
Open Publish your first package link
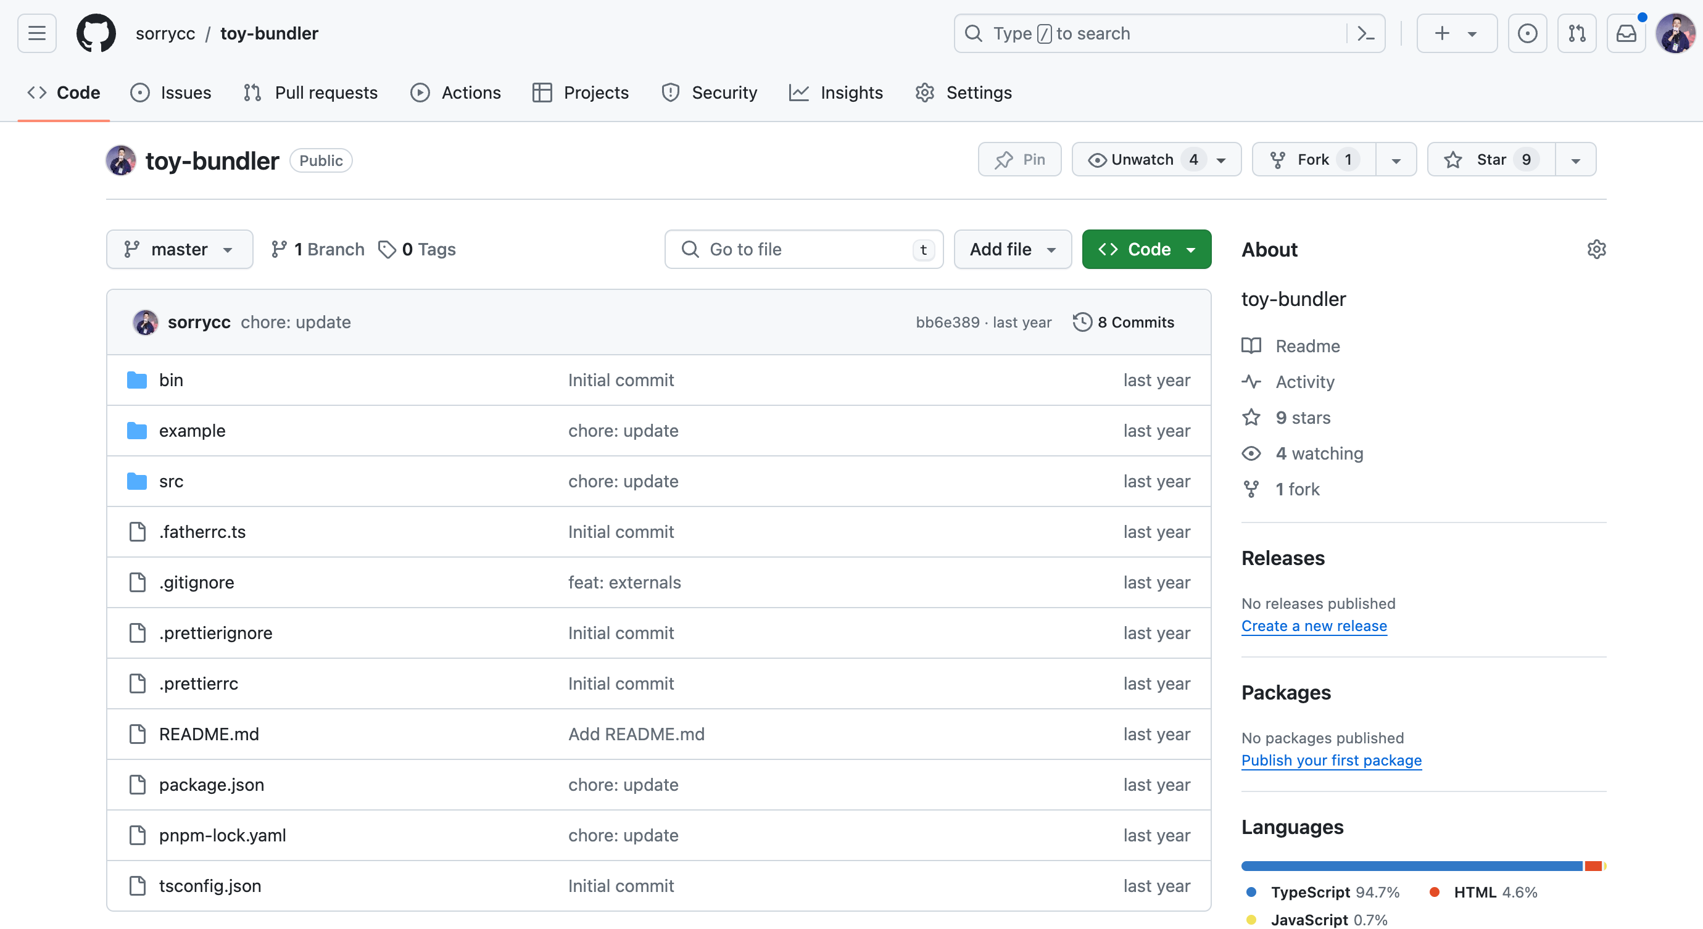[1331, 760]
